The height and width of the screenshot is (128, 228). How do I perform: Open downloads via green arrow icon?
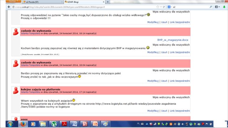pyautogui.click(x=224, y=7)
